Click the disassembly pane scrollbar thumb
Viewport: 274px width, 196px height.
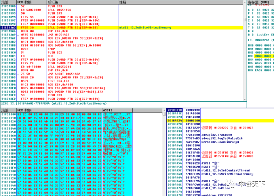point(245,19)
